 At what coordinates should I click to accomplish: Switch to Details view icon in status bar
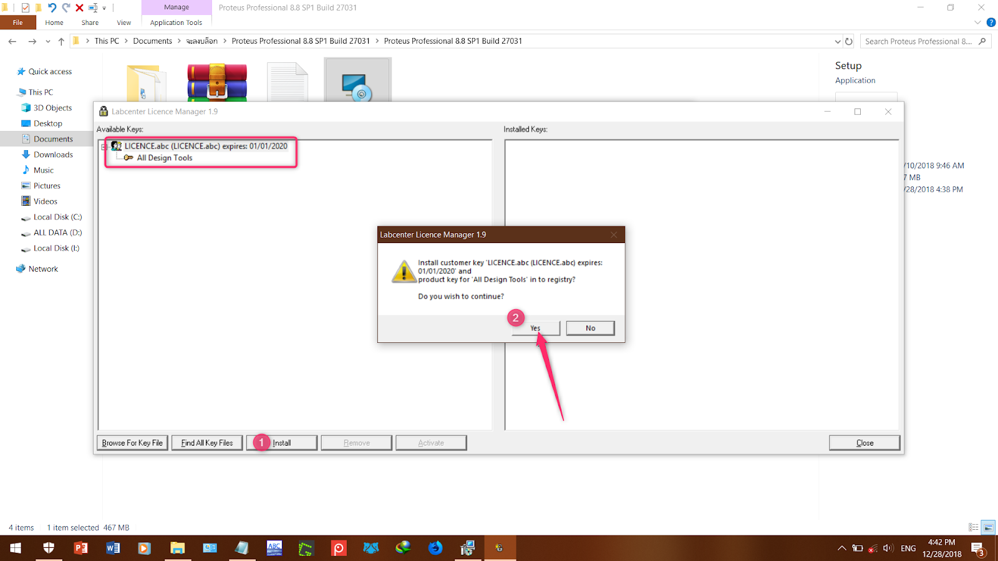(974, 527)
